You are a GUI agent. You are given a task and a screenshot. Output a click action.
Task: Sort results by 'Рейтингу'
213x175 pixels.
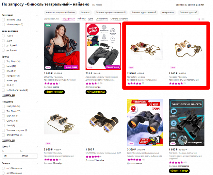82,19
